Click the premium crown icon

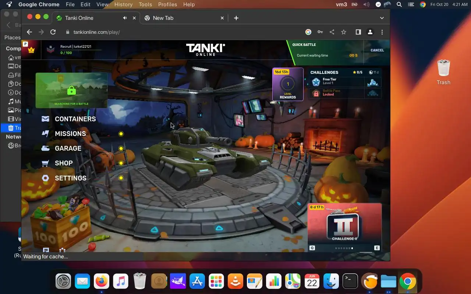point(31,50)
